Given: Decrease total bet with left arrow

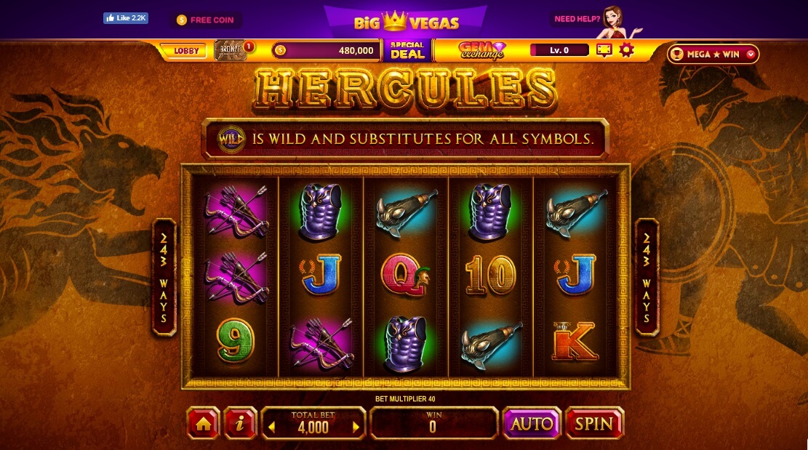Looking at the screenshot, I should (271, 427).
